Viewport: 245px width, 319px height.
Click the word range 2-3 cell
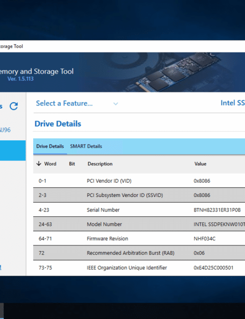[x=42, y=195]
